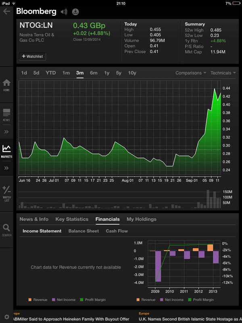This screenshot has height=323, width=242.
Task: Tap the Volume value 96.79M
Action: click(157, 40)
